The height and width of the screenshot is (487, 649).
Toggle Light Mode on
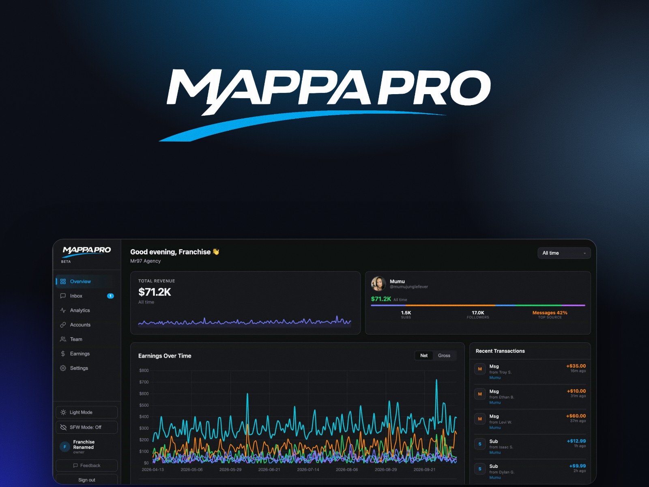point(87,412)
